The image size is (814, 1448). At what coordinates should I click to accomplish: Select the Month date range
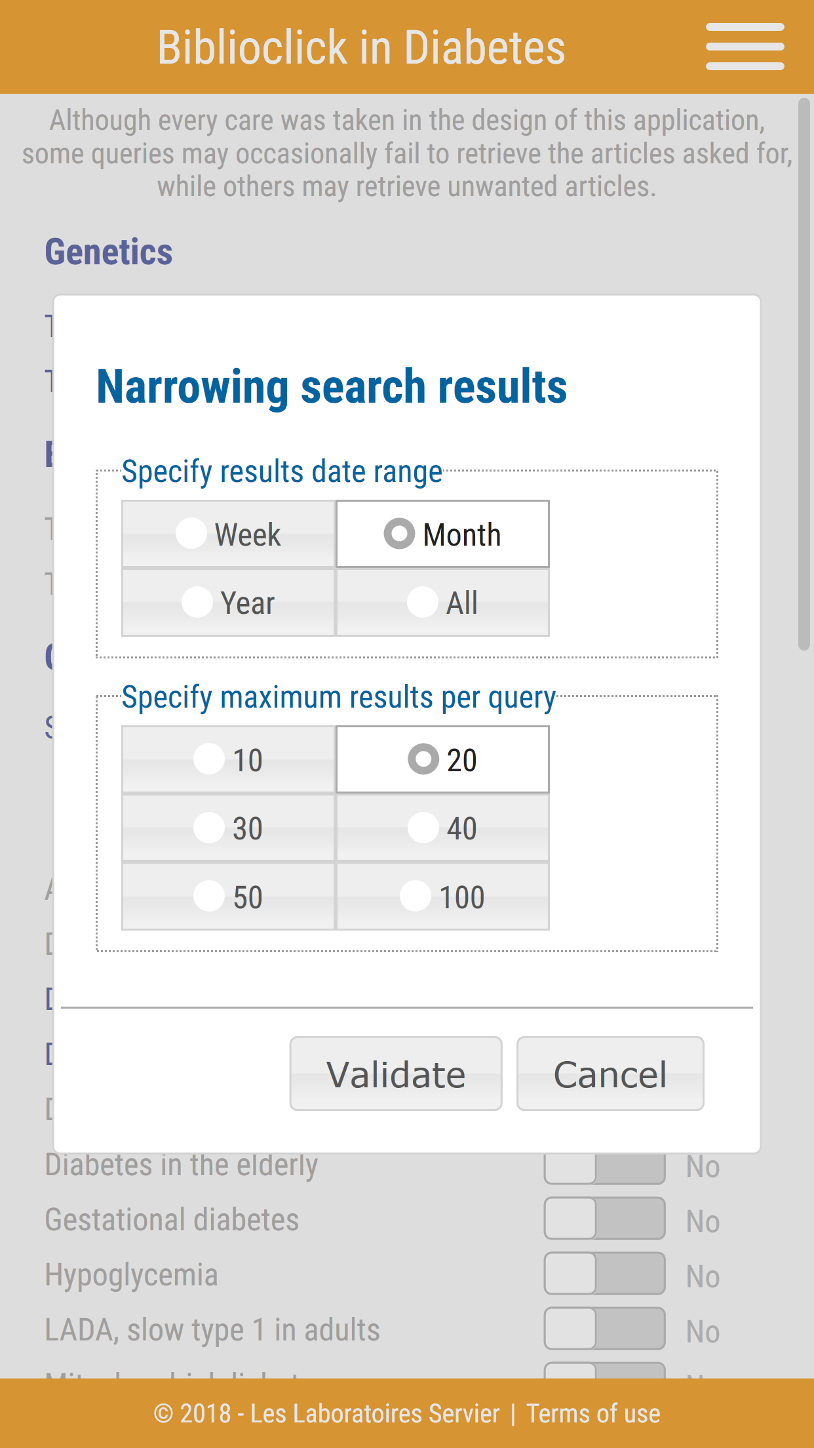(442, 534)
